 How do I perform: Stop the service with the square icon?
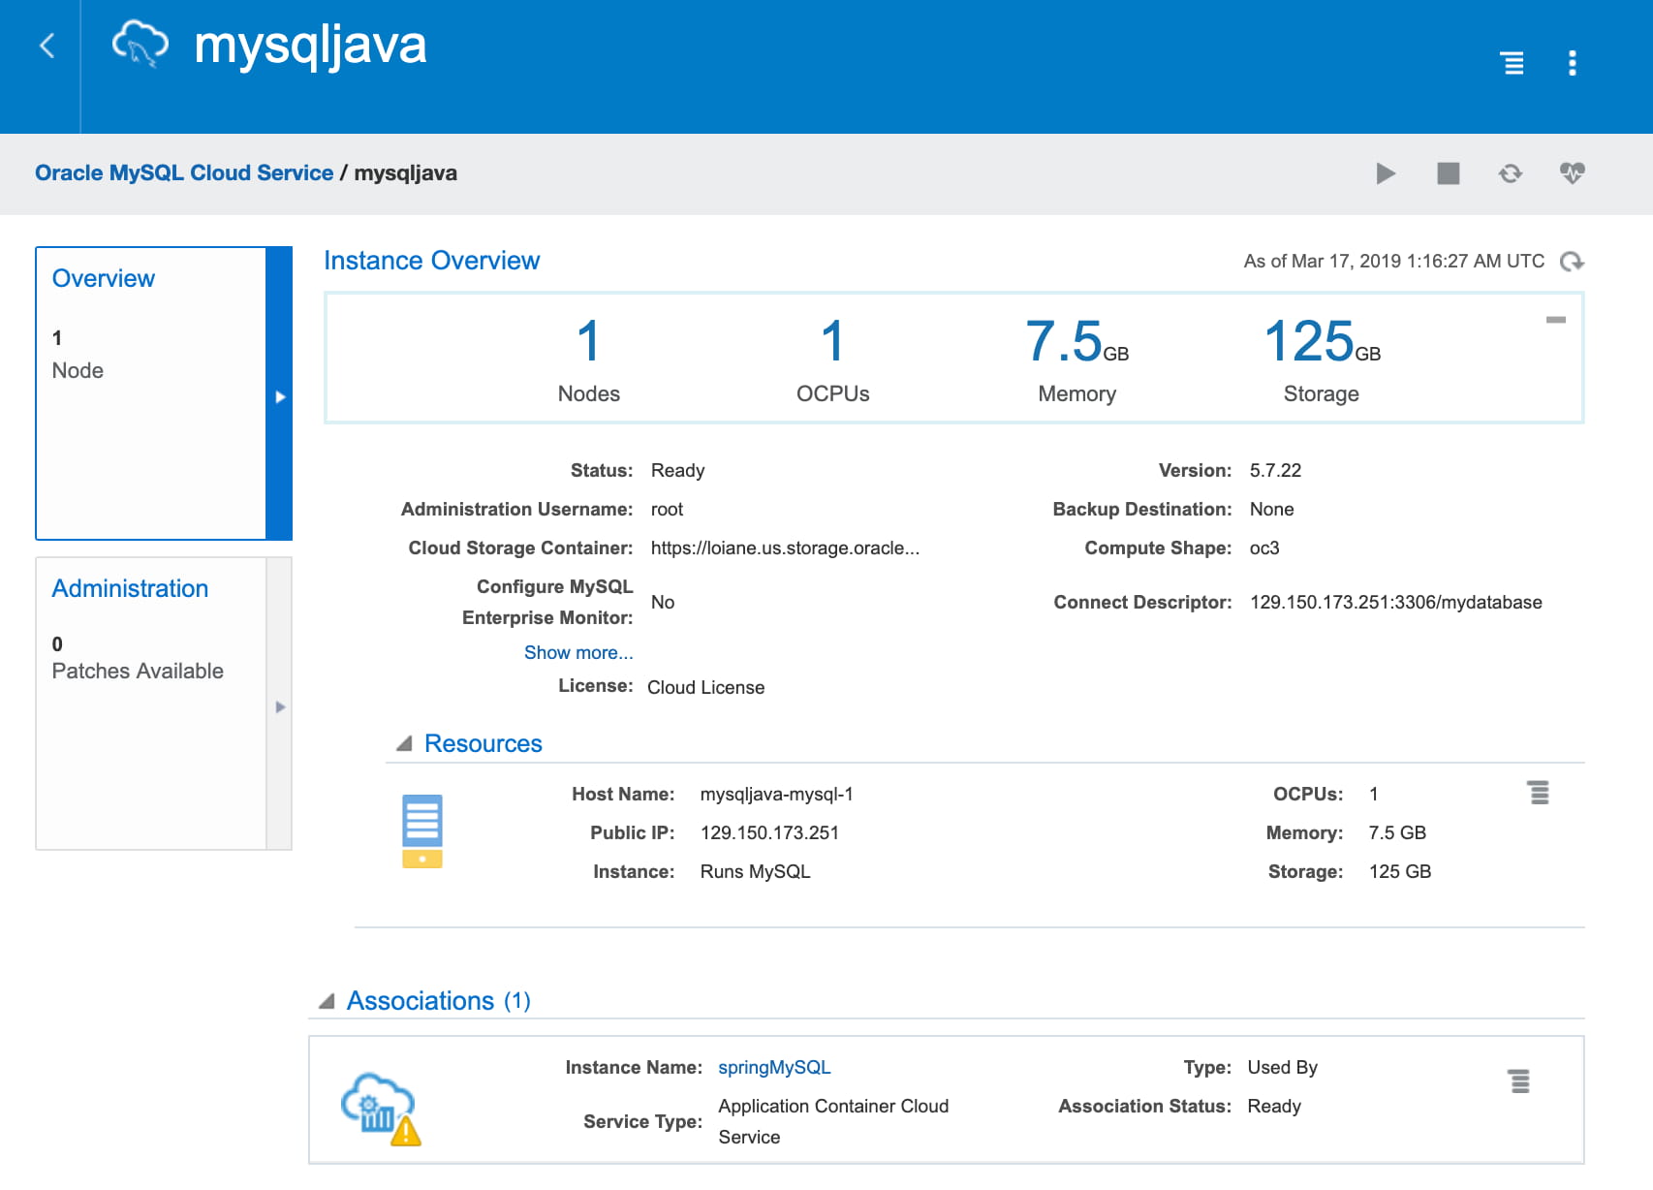tap(1449, 173)
